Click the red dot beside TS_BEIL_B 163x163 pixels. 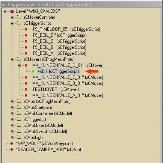point(26,47)
